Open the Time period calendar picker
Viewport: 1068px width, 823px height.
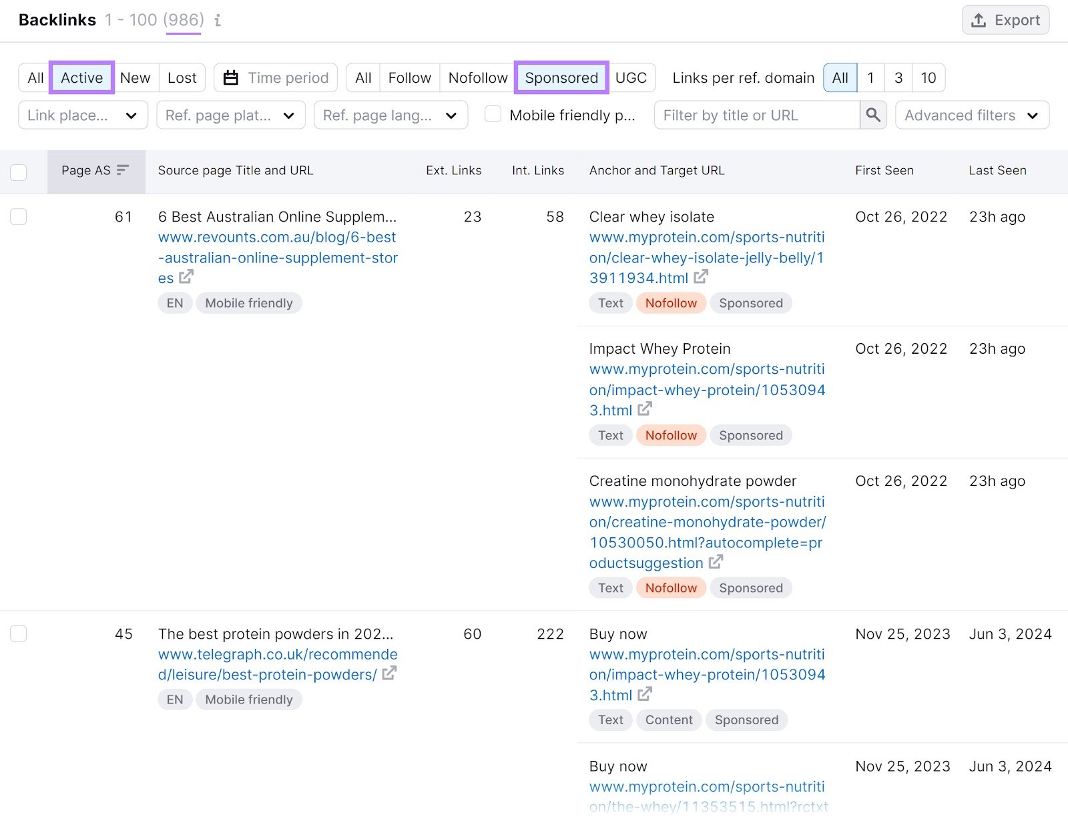click(231, 77)
